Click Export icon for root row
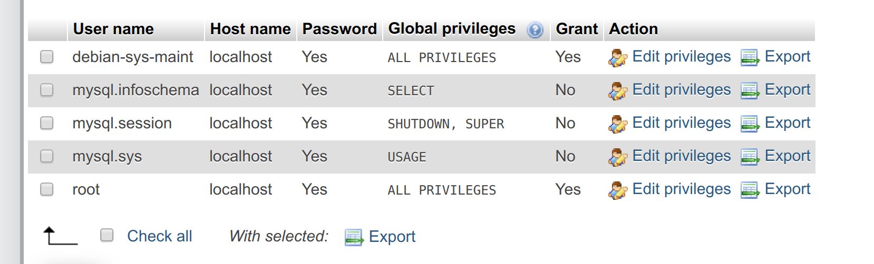The image size is (874, 264). (x=750, y=190)
